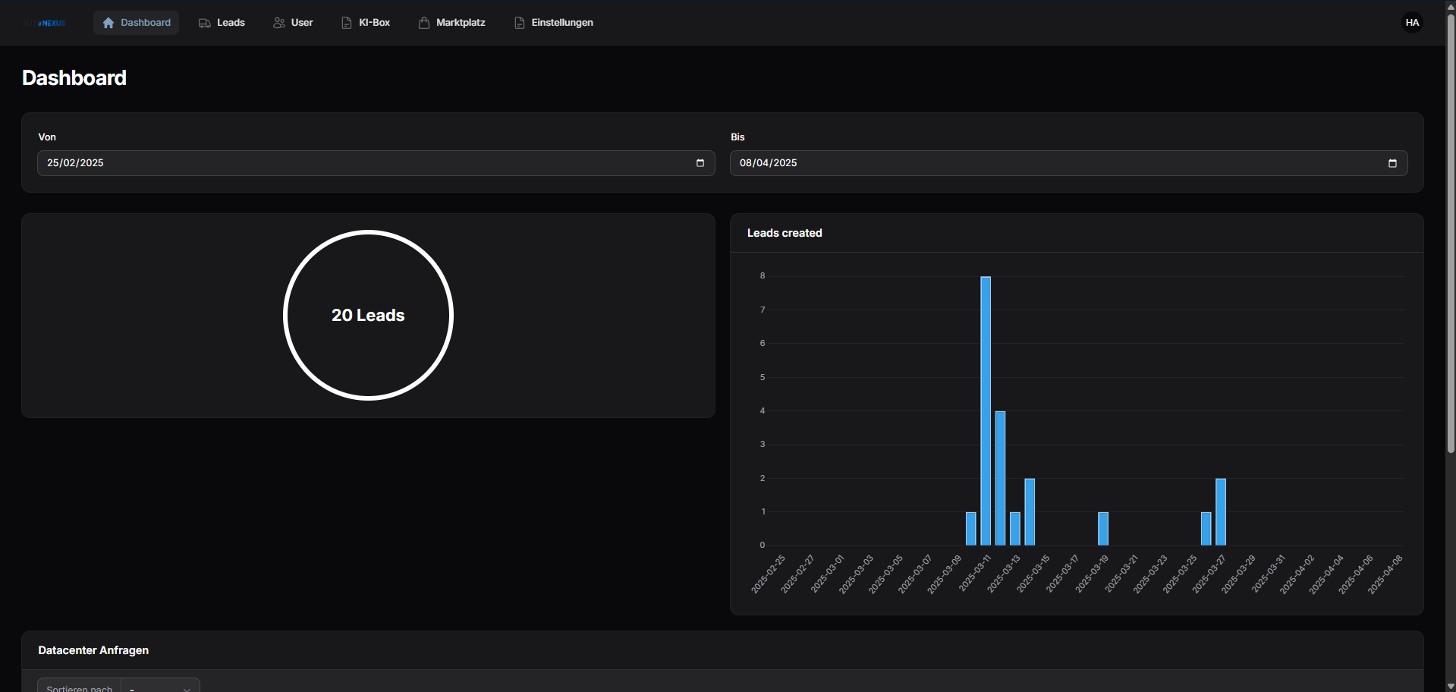
Task: Open the Einstellungen menu item
Action: [562, 23]
